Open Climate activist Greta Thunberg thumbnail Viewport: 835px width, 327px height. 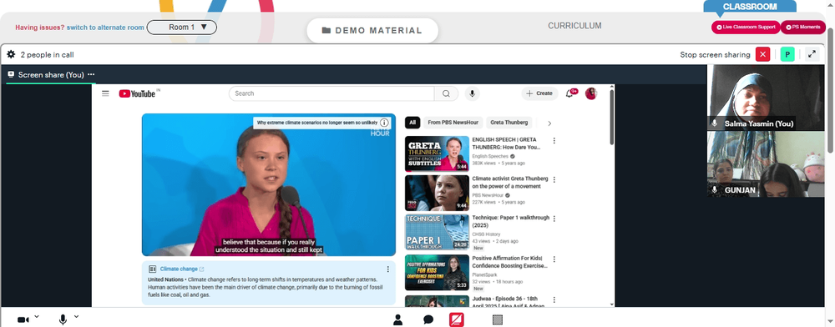[x=437, y=193]
